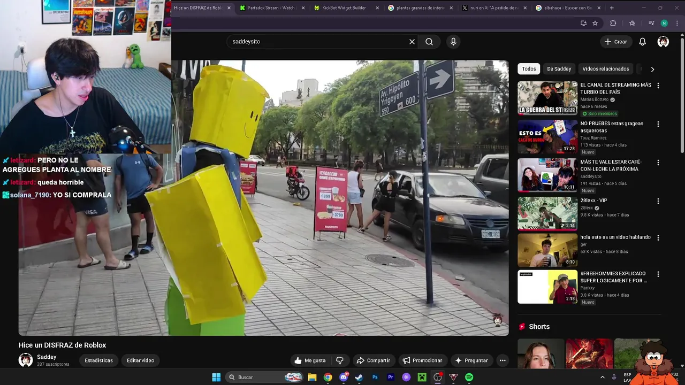Image resolution: width=685 pixels, height=385 pixels.
Task: Like the video with Me gusta
Action: click(x=310, y=360)
